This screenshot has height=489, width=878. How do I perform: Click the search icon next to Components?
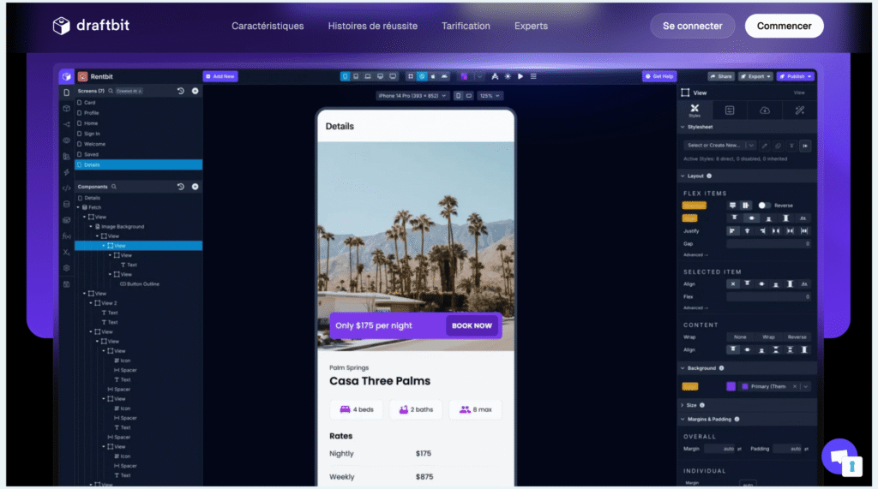tap(114, 187)
